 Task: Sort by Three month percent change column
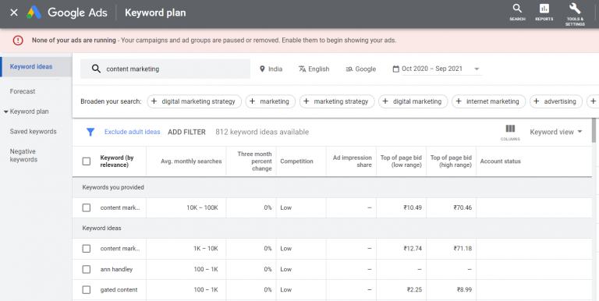[254, 161]
